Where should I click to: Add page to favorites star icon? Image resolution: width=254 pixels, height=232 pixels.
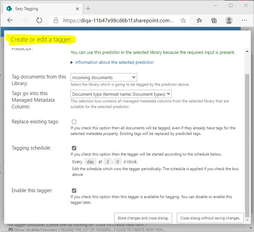(x=183, y=20)
